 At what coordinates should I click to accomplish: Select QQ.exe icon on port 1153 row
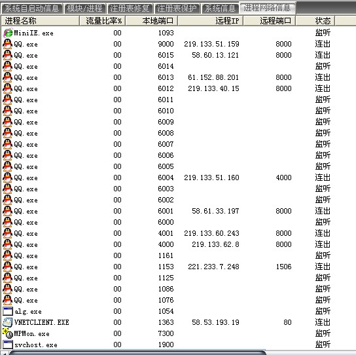(x=7, y=267)
